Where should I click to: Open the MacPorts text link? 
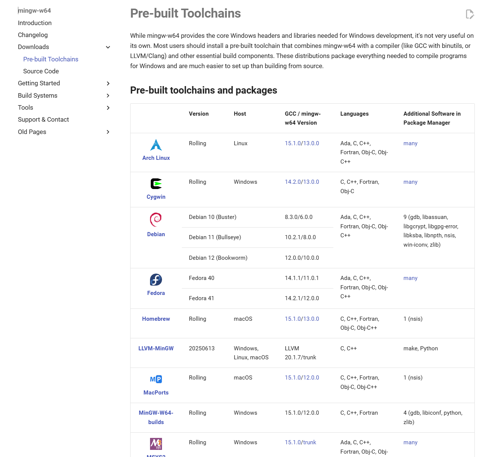click(x=156, y=393)
